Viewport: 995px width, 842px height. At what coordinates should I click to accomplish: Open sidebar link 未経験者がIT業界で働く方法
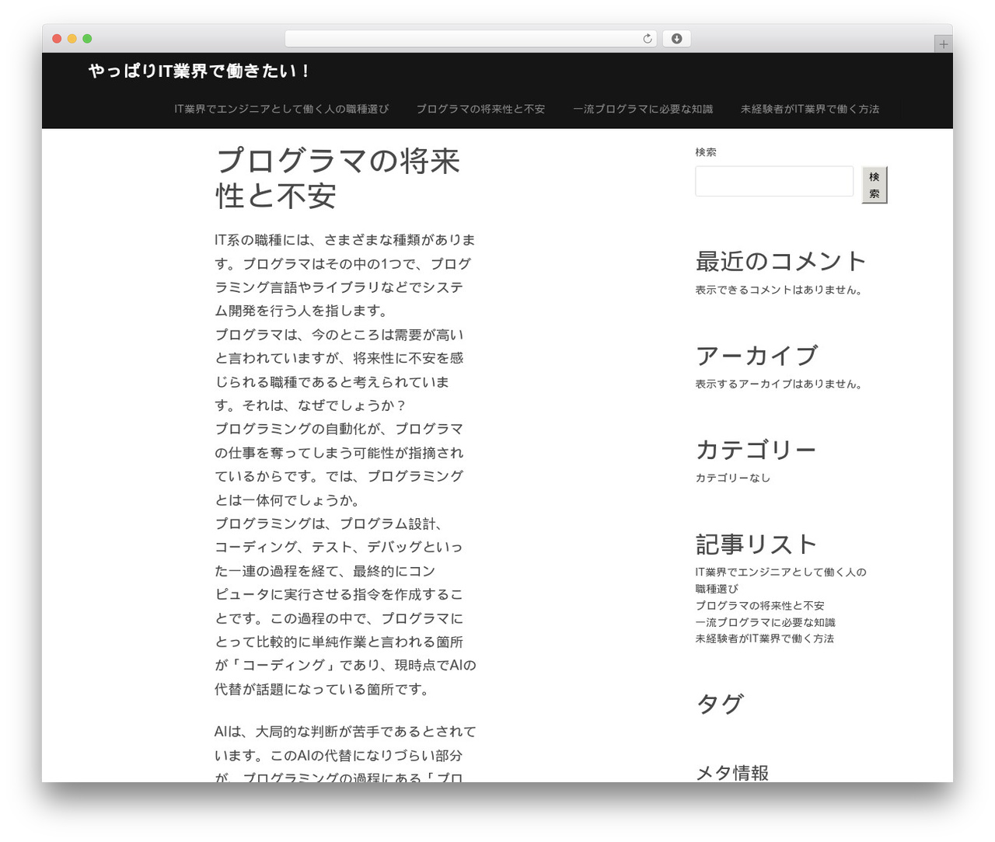tap(764, 638)
